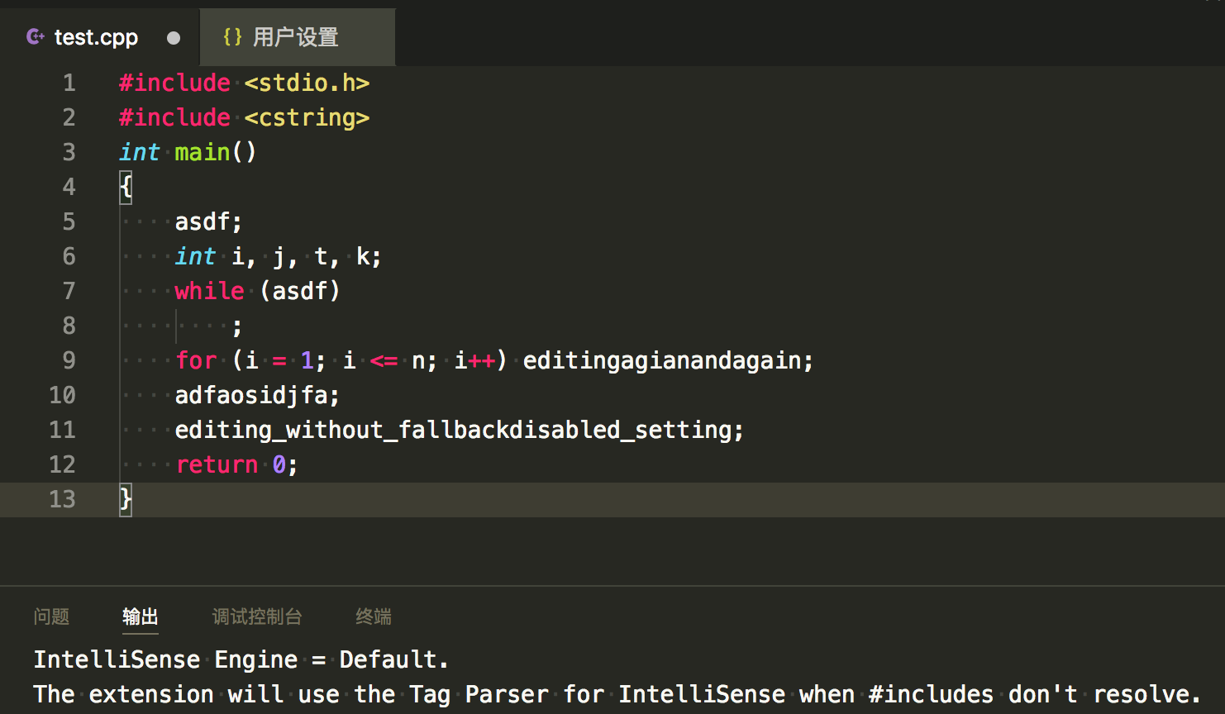Click the while keyword on line 7
The width and height of the screenshot is (1225, 714).
(x=208, y=290)
